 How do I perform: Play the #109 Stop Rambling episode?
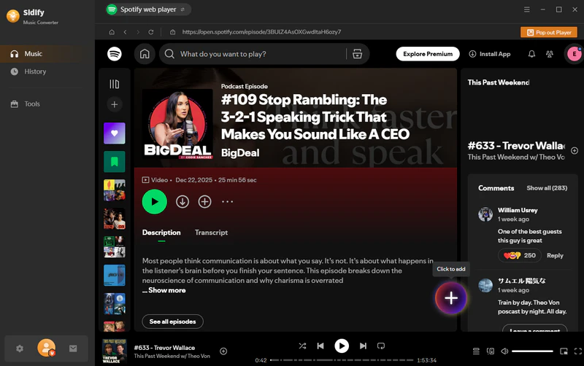coord(155,202)
